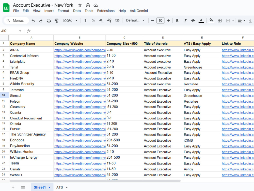The width and height of the screenshot is (254, 191).
Task: Click the select-all corner box
Action: tap(4, 37)
